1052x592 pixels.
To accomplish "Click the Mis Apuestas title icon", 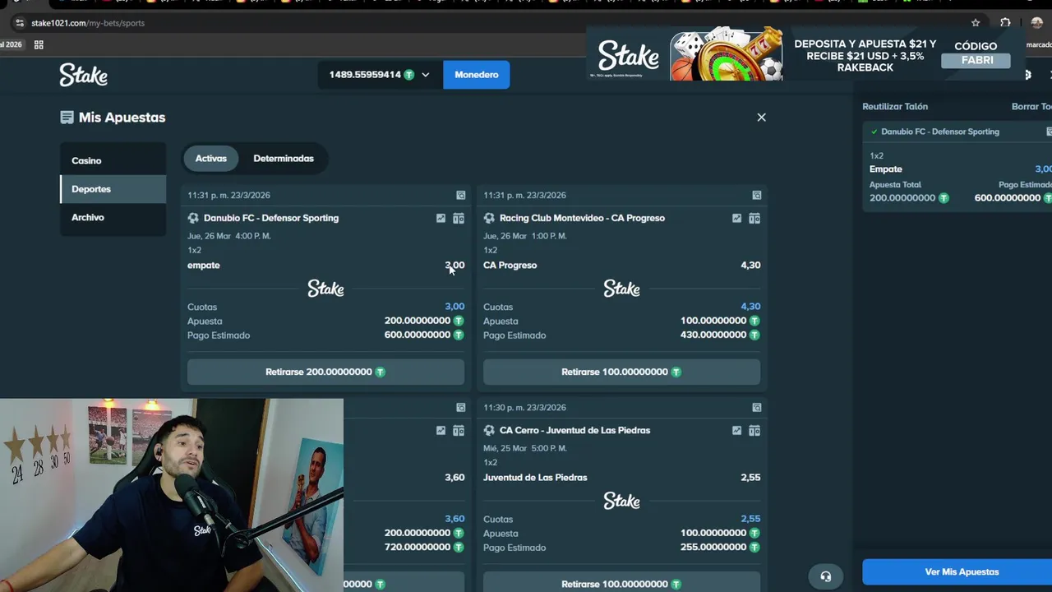I will [67, 118].
